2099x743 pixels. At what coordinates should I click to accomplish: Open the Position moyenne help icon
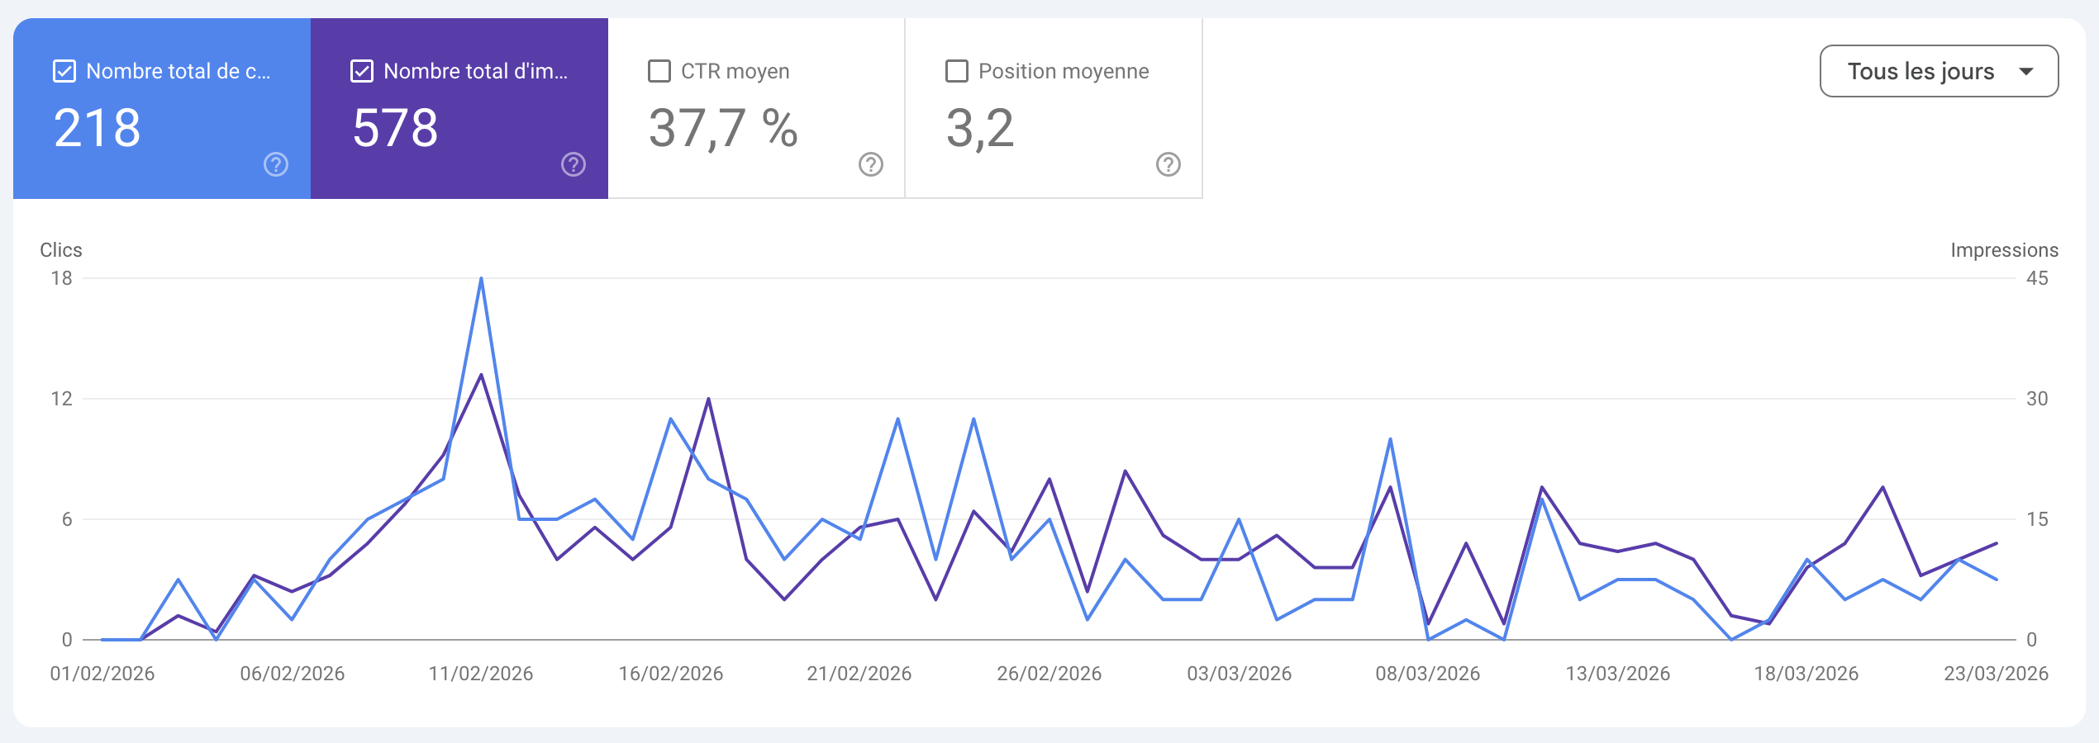(1167, 164)
